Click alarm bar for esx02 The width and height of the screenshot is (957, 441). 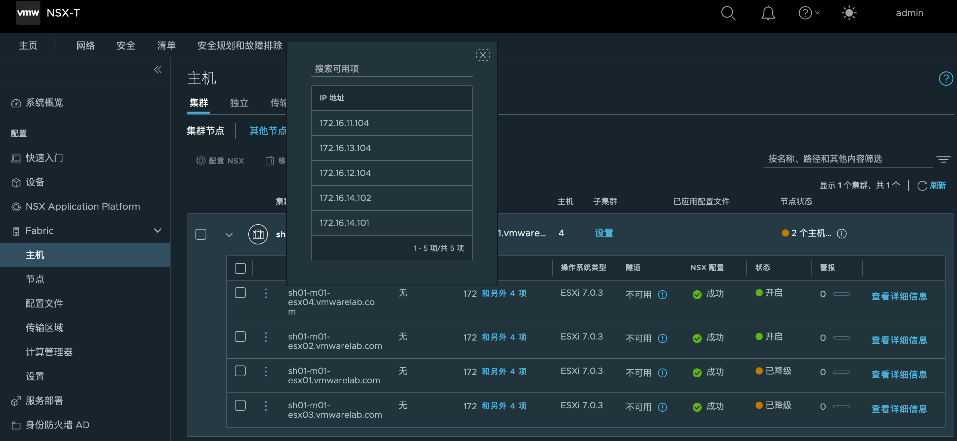841,338
